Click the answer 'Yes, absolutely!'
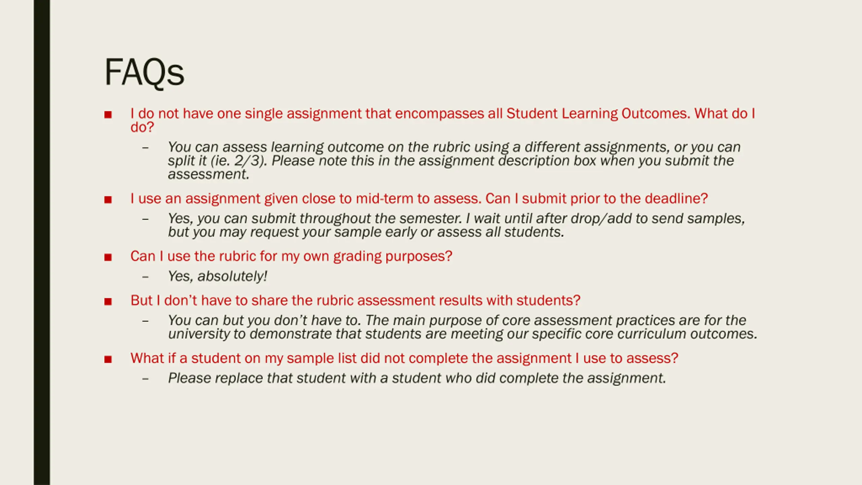 pos(218,276)
